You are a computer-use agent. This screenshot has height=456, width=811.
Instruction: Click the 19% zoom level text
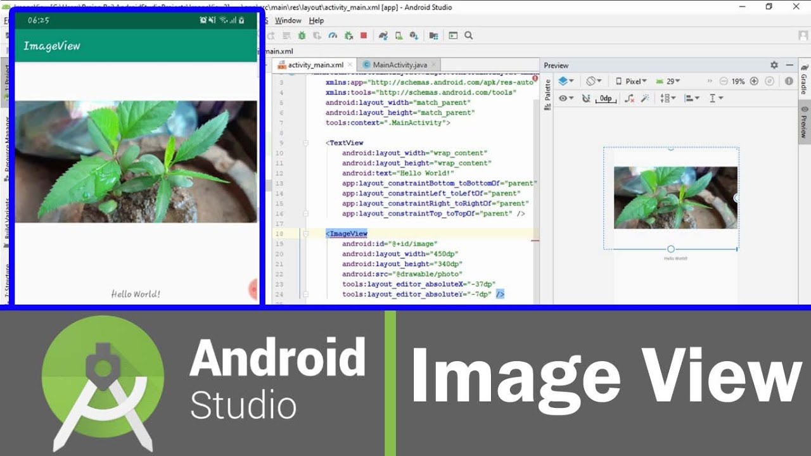(x=738, y=81)
